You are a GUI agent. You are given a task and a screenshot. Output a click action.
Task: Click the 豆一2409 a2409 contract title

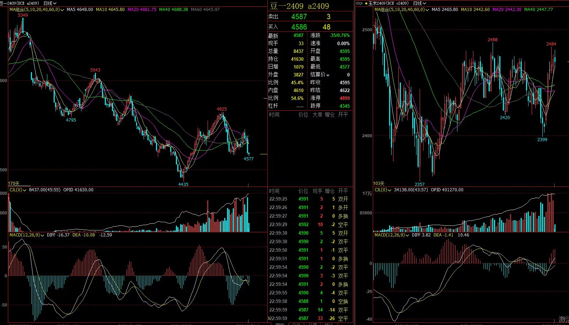[x=299, y=6]
